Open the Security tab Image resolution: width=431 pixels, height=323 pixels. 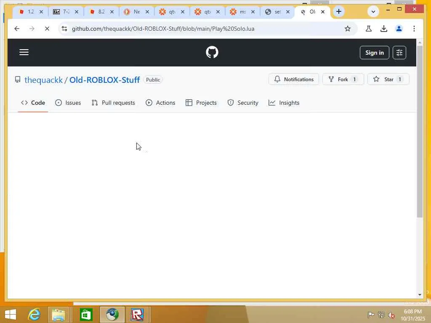click(243, 103)
